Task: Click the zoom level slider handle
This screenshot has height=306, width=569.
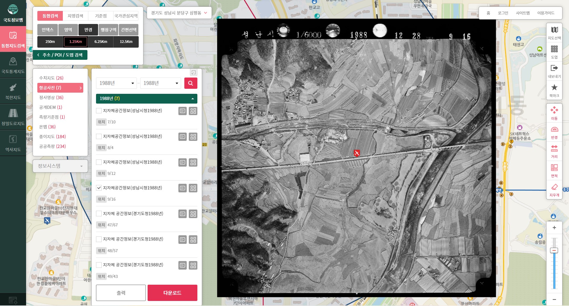Action: pos(554,250)
